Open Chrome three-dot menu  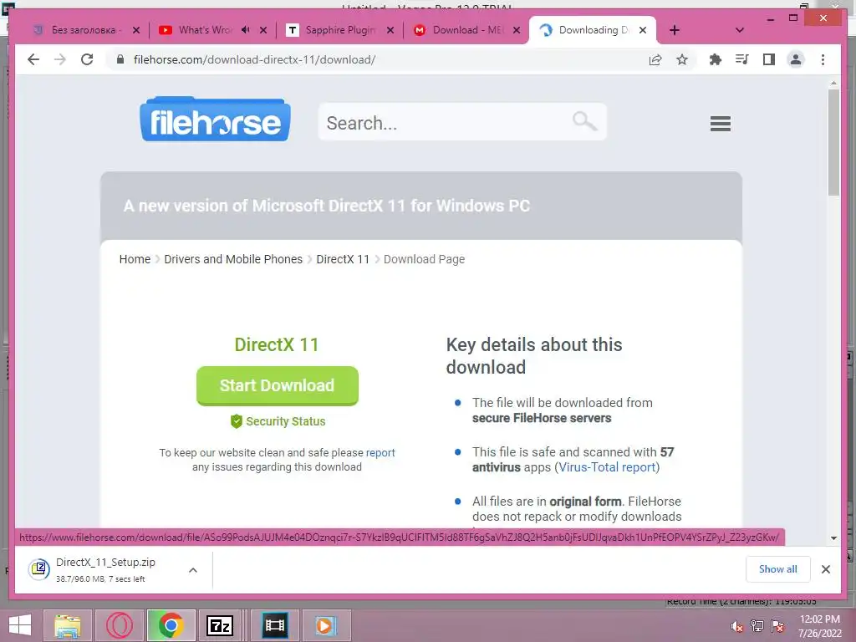(823, 59)
